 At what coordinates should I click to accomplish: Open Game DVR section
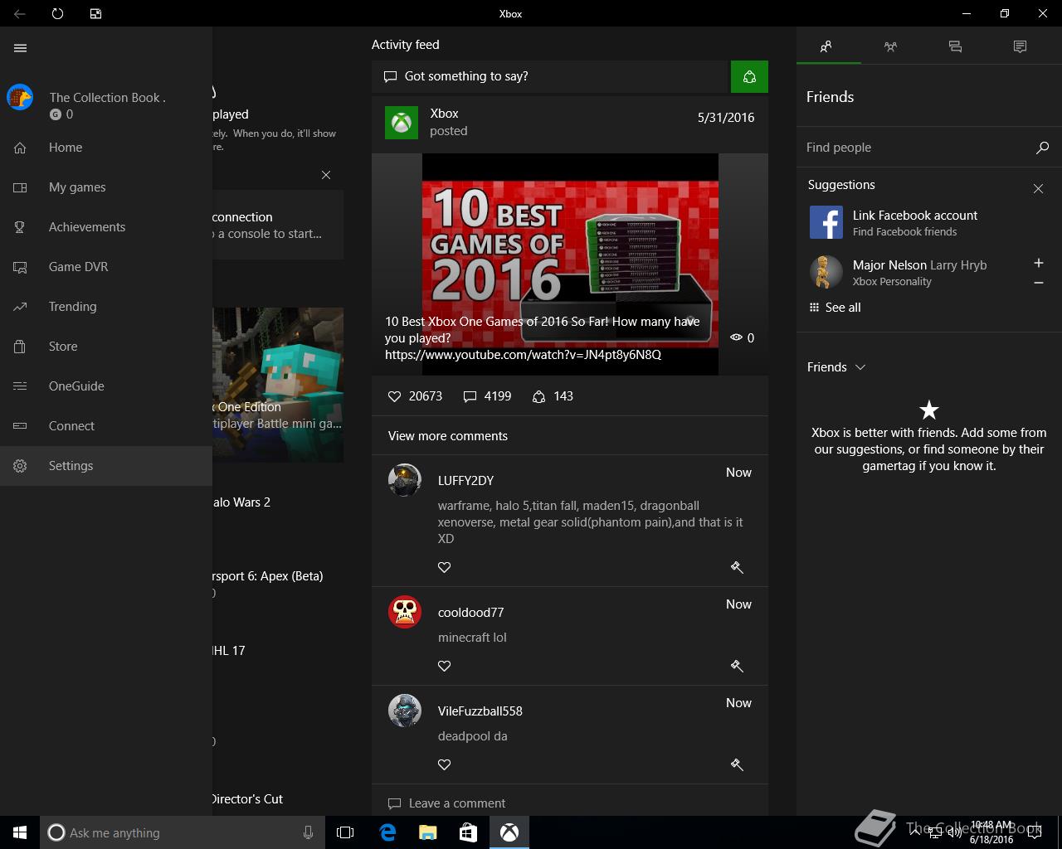[106, 267]
